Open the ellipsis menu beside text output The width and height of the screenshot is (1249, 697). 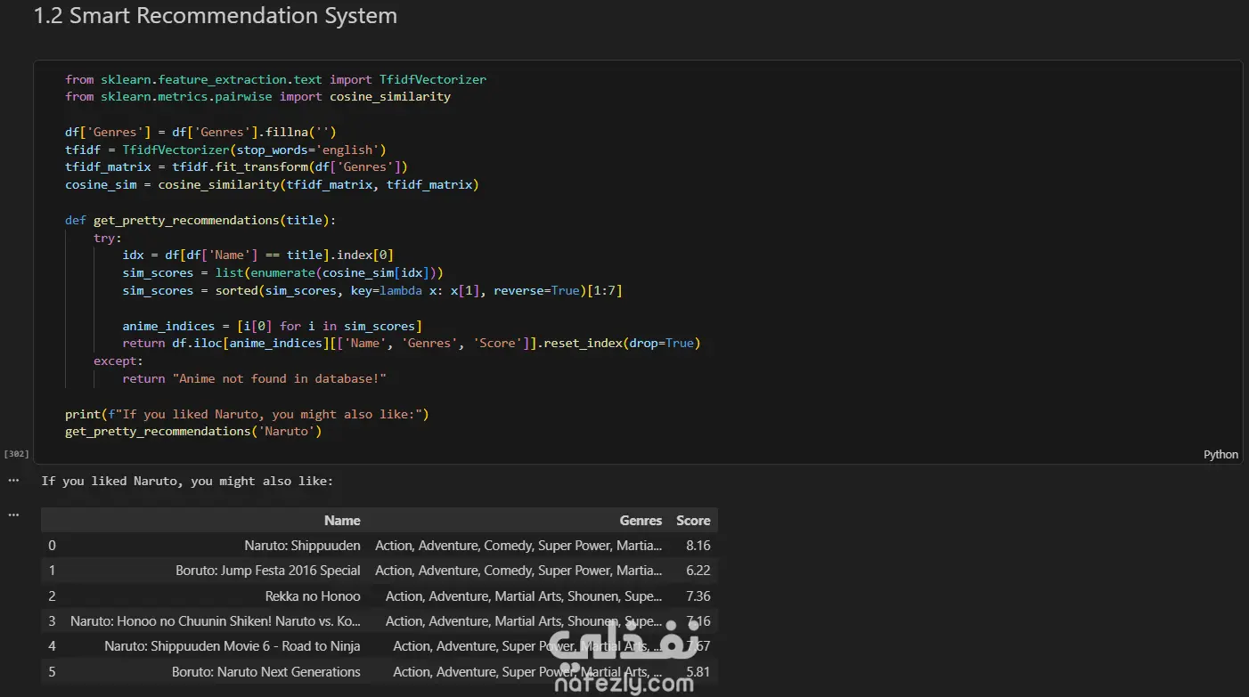(13, 481)
